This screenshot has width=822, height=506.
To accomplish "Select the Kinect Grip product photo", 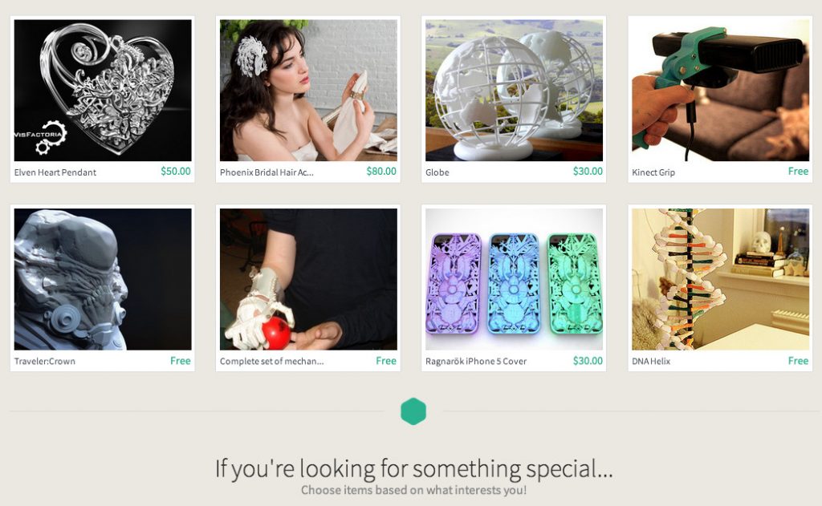I will coord(720,90).
